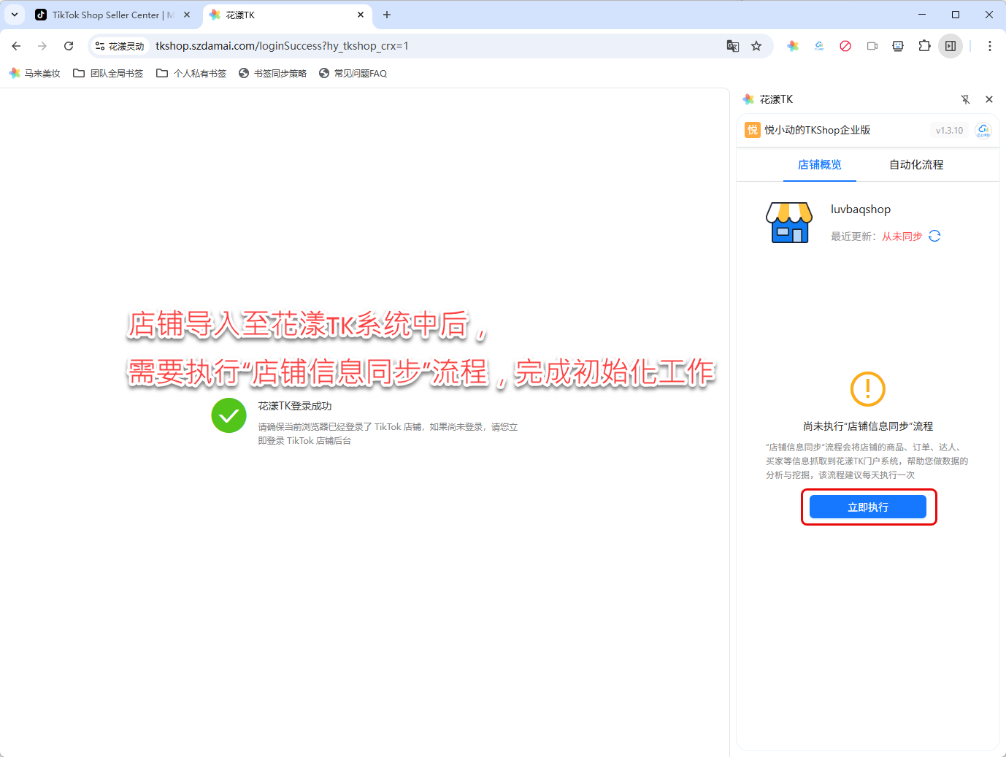Unpin the 花漾TK side panel

click(x=965, y=99)
